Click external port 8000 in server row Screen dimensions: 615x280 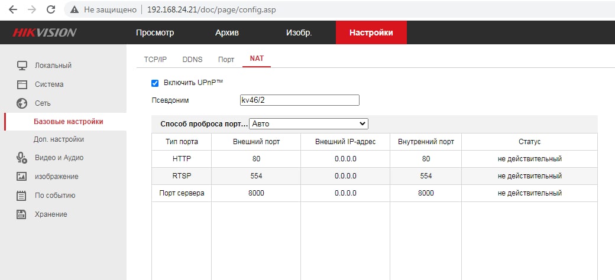point(256,193)
